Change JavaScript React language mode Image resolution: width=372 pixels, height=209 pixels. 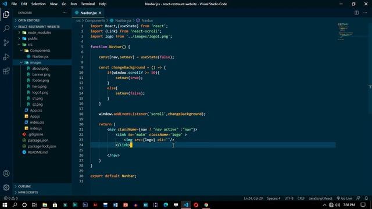tap(320, 198)
